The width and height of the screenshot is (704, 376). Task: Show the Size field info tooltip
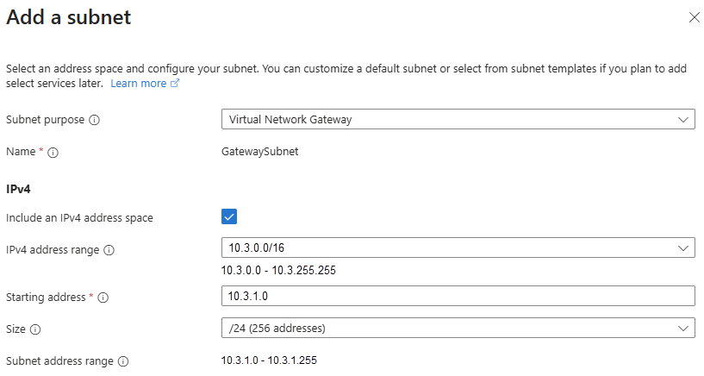[x=36, y=329]
